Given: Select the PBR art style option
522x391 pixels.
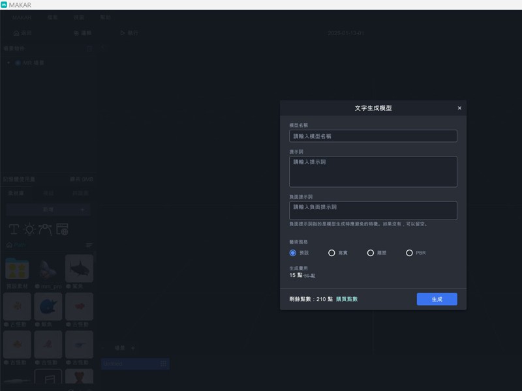Looking at the screenshot, I should tap(410, 253).
